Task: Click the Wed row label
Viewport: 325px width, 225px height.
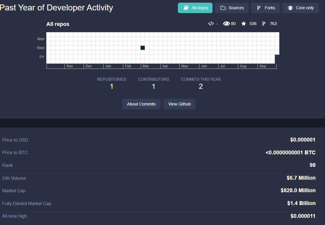Action: tap(40, 48)
